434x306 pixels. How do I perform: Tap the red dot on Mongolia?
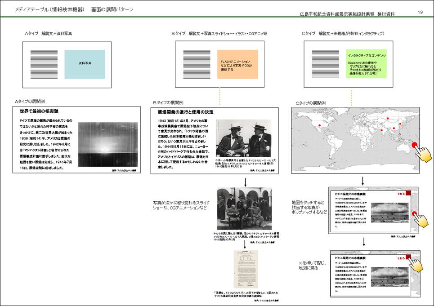tap(388, 119)
